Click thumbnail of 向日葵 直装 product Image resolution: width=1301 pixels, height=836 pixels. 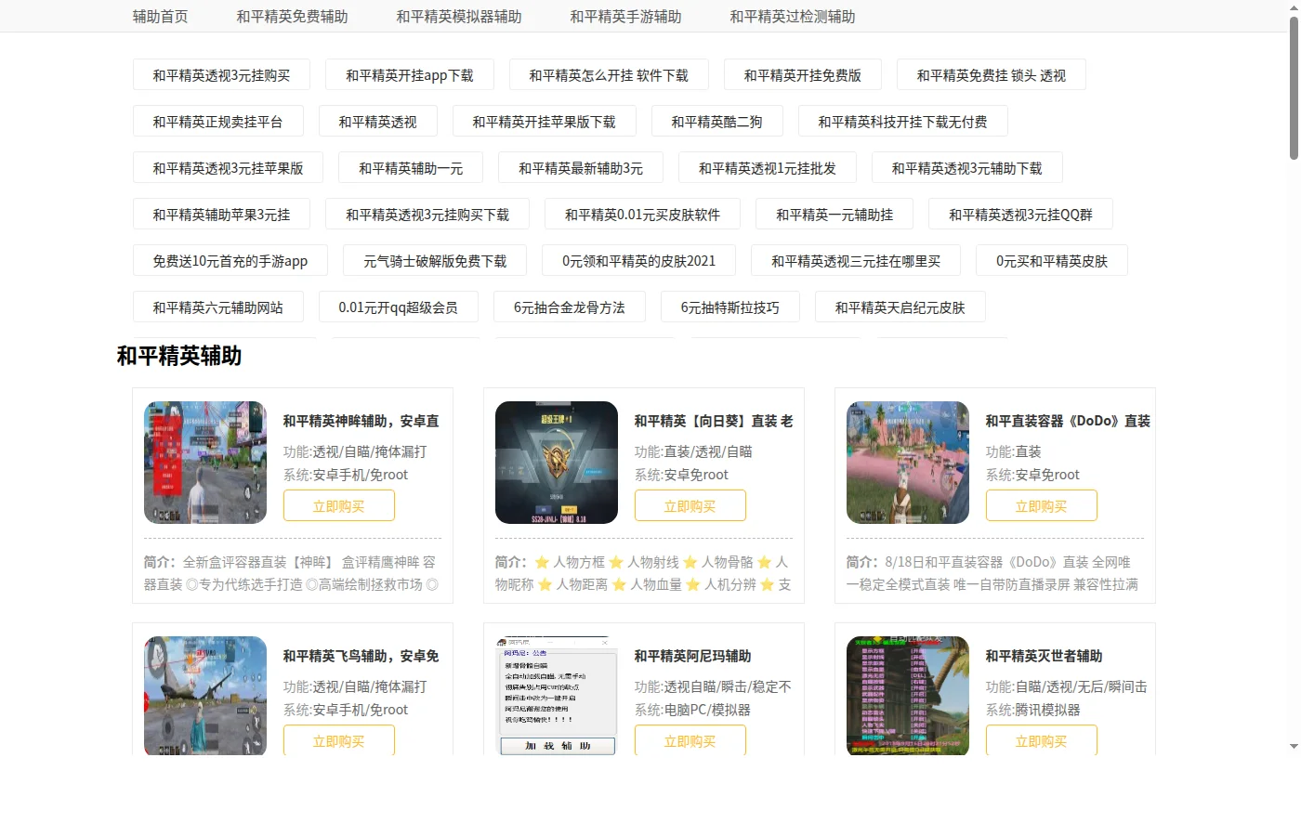[557, 463]
